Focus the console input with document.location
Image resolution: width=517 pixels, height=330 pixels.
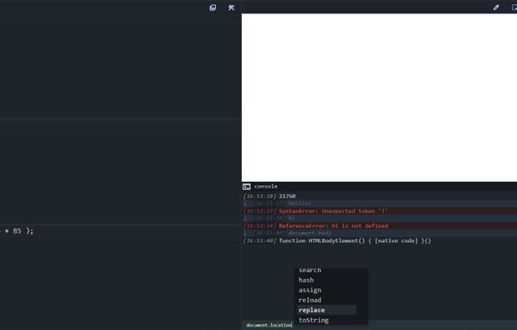tap(379, 325)
